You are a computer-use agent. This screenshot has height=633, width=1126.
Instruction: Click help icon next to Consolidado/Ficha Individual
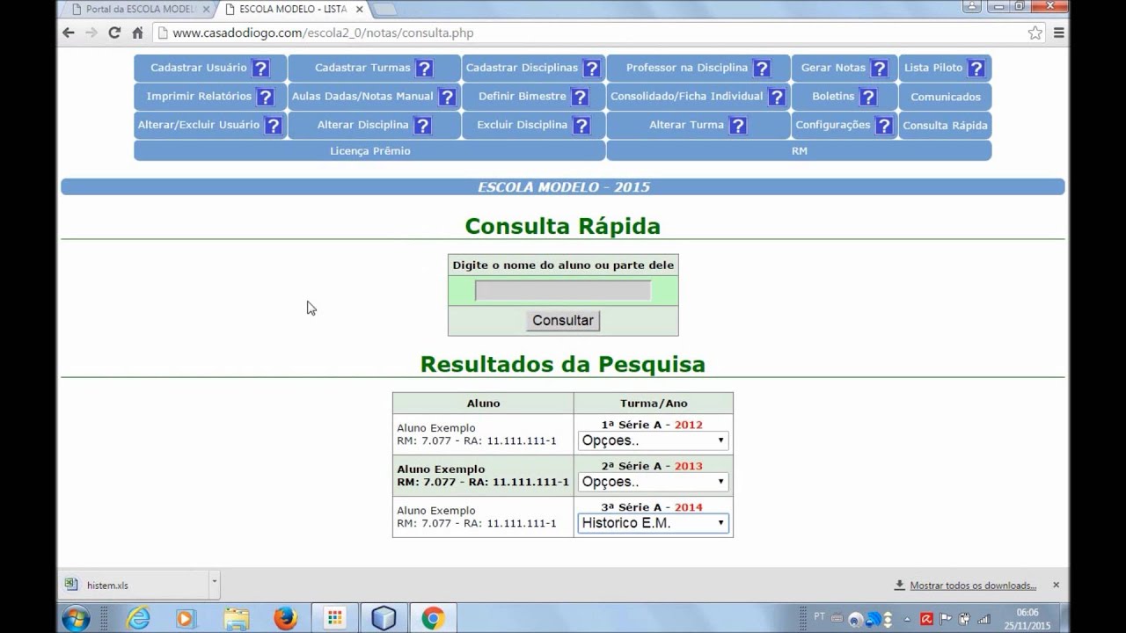(777, 97)
